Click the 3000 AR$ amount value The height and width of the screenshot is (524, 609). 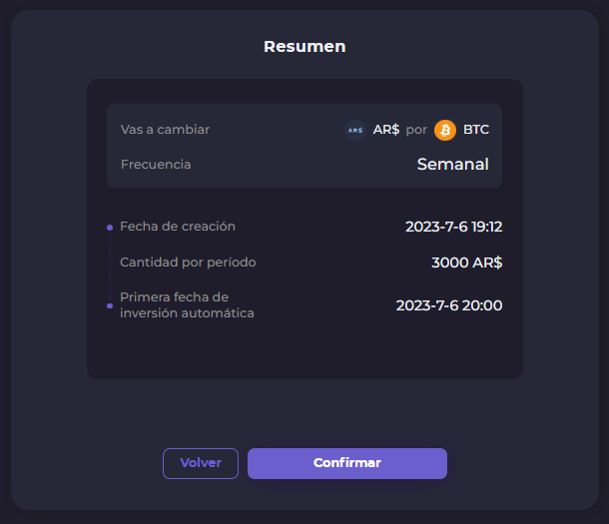(466, 262)
